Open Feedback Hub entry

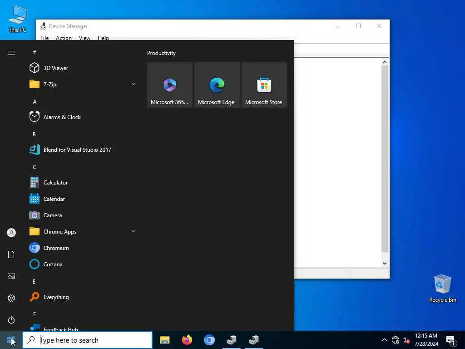[83, 327]
